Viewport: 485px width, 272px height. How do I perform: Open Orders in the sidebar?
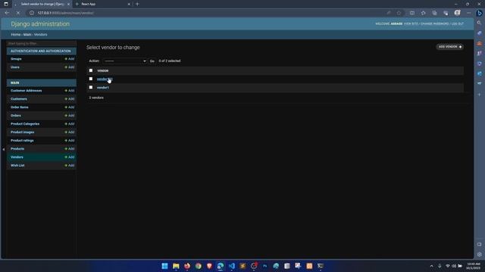tap(16, 116)
